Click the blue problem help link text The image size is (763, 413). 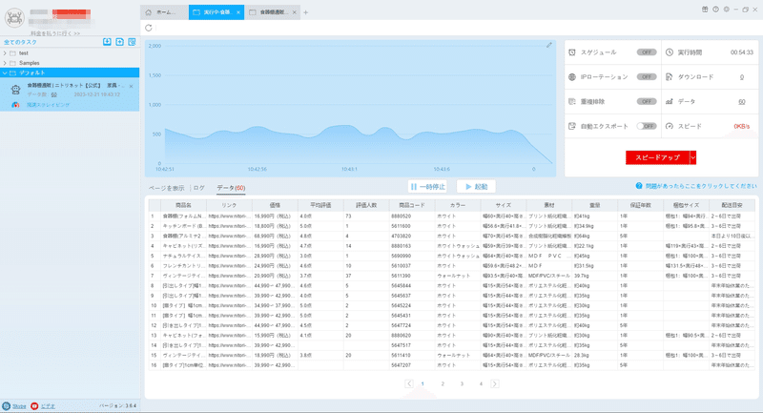tap(701, 186)
